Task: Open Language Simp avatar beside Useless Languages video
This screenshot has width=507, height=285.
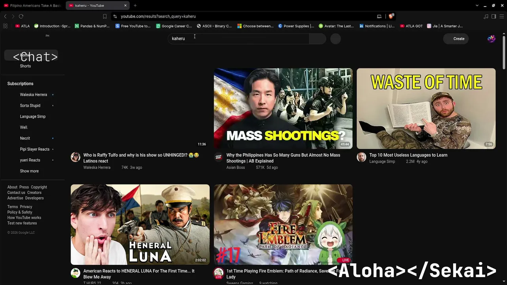Action: tap(362, 157)
